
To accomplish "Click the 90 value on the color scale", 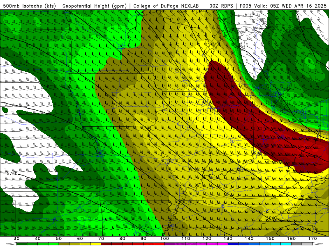I will [143, 239].
